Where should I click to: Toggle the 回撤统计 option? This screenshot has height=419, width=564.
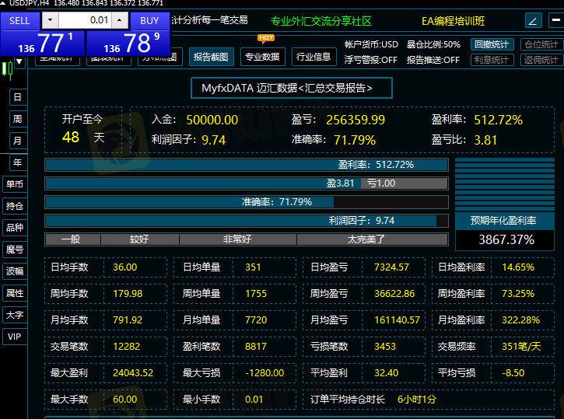492,44
